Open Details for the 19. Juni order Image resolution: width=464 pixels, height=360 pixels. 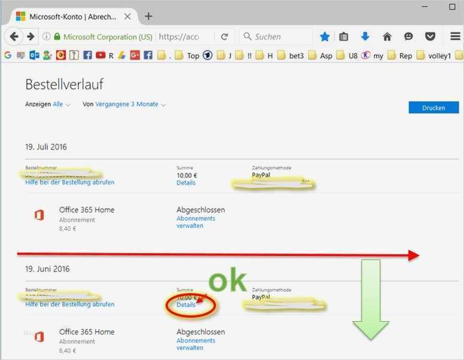point(186,305)
